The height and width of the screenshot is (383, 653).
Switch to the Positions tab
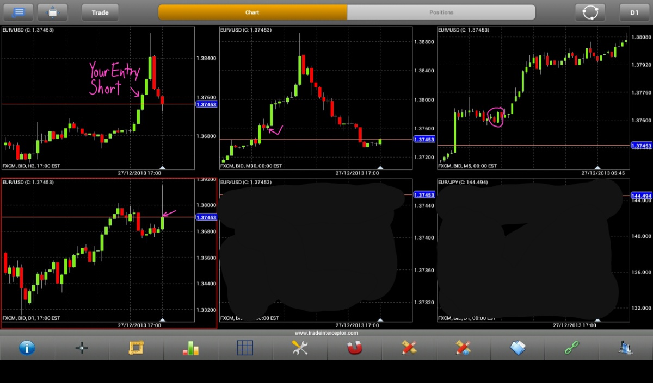(441, 12)
